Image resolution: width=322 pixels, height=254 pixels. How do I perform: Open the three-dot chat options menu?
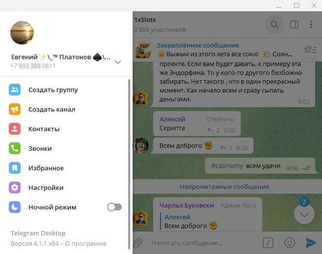(311, 24)
